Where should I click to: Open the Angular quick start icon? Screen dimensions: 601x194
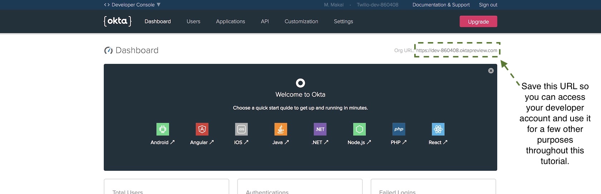point(202,129)
